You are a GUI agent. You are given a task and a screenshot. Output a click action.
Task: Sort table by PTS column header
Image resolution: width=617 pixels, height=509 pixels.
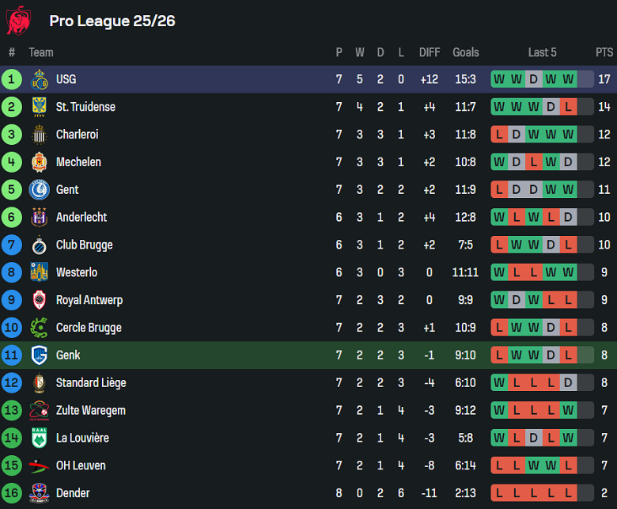coord(604,52)
